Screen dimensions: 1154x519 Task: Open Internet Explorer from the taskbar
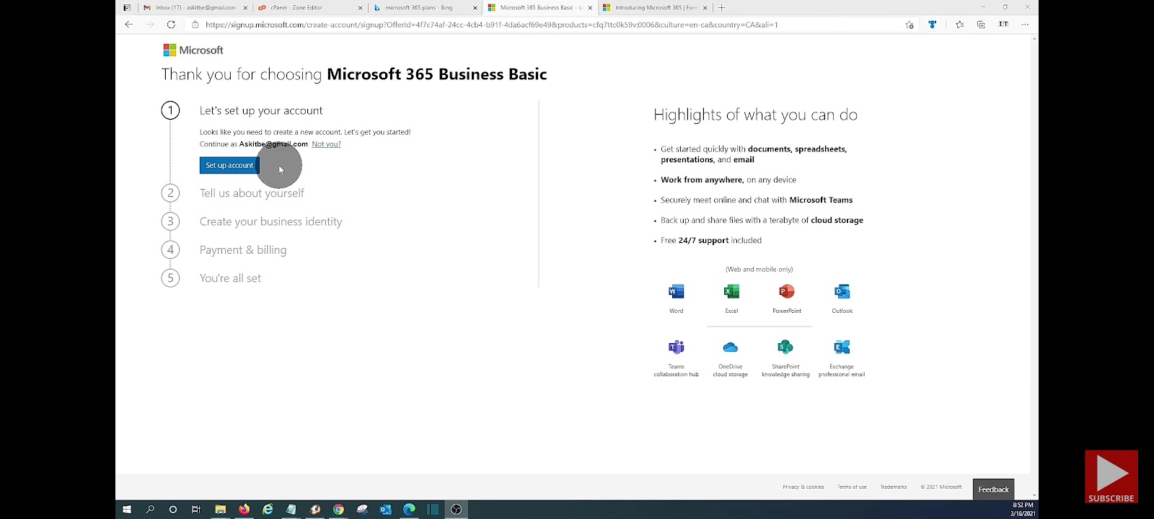coord(268,510)
